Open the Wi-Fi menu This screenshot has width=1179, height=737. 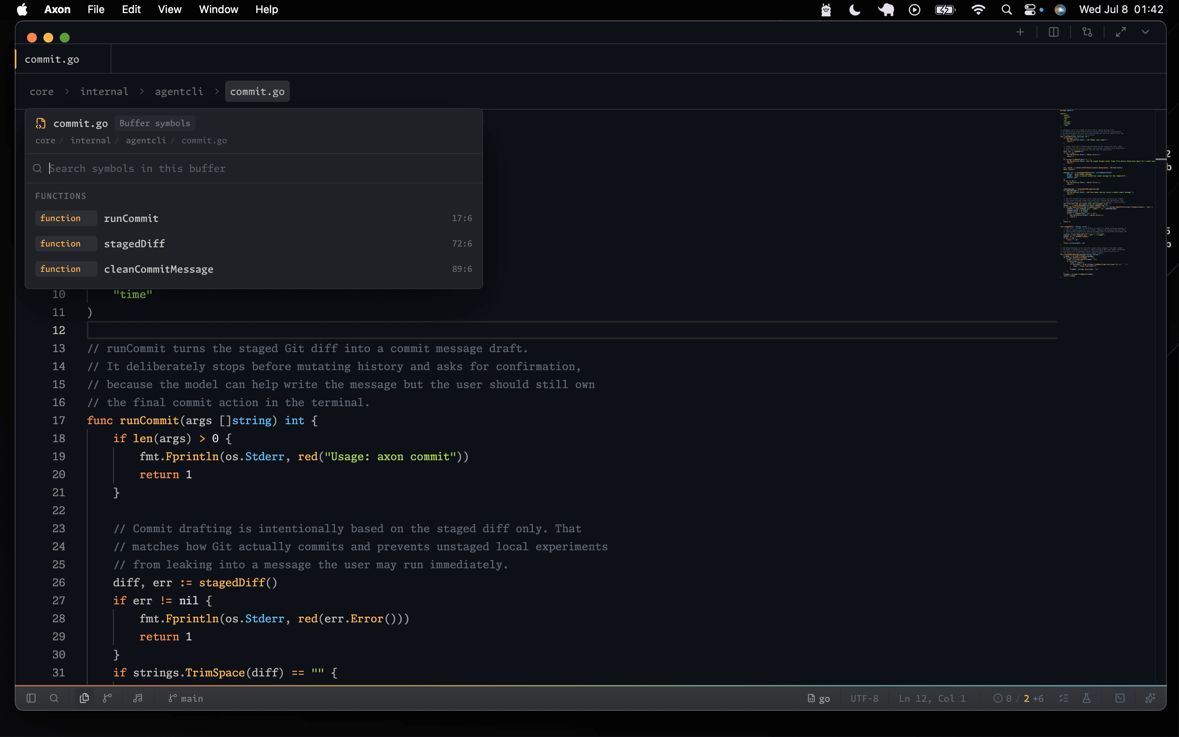point(978,9)
